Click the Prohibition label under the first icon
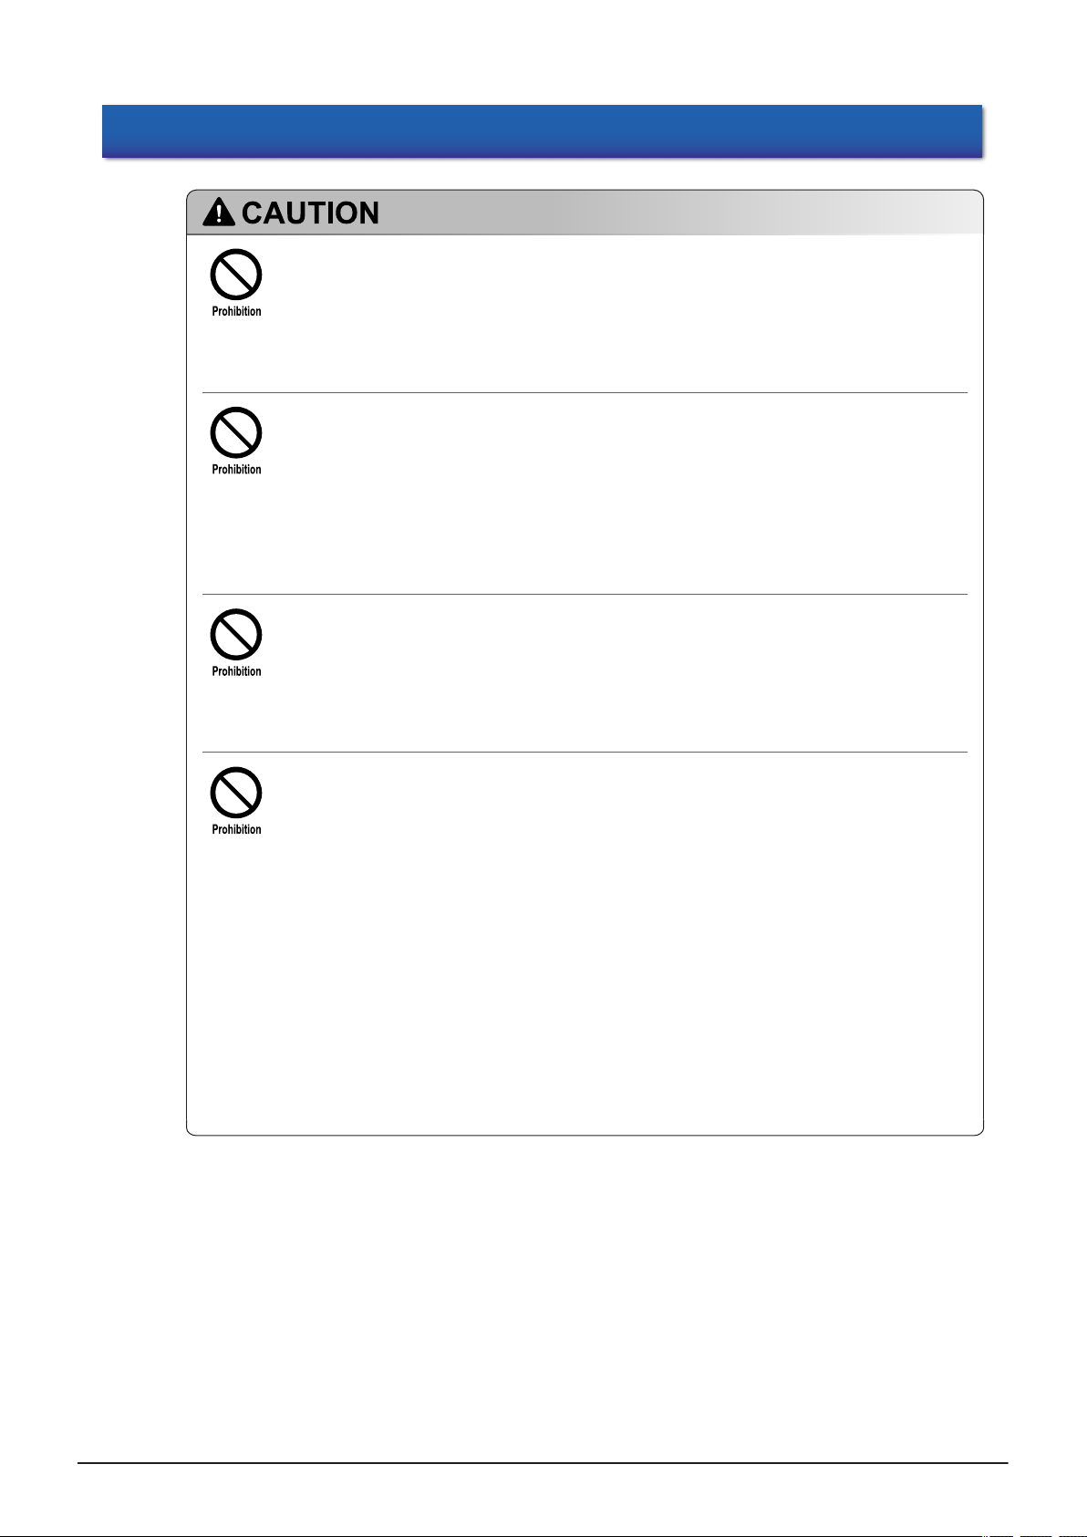 pyautogui.click(x=236, y=312)
